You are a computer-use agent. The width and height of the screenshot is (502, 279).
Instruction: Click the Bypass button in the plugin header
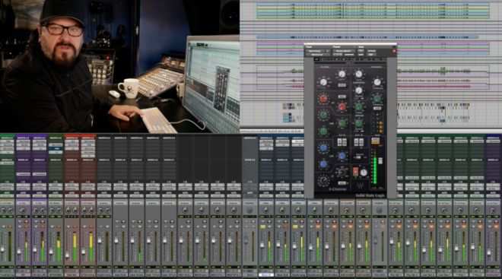point(372,51)
